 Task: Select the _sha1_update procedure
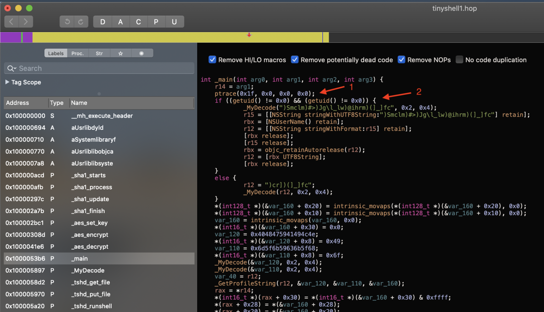point(99,199)
